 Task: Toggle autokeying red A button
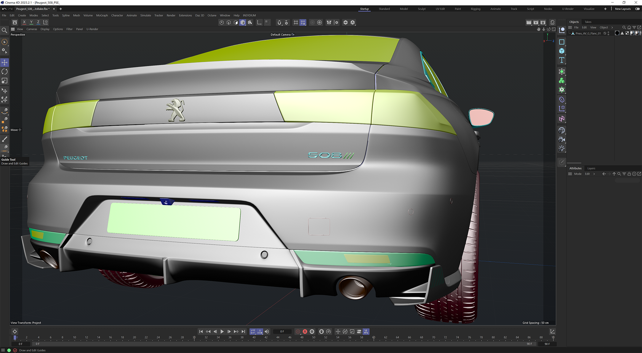305,332
